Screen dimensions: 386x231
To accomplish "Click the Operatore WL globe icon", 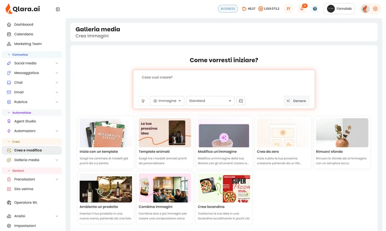I will [9, 203].
